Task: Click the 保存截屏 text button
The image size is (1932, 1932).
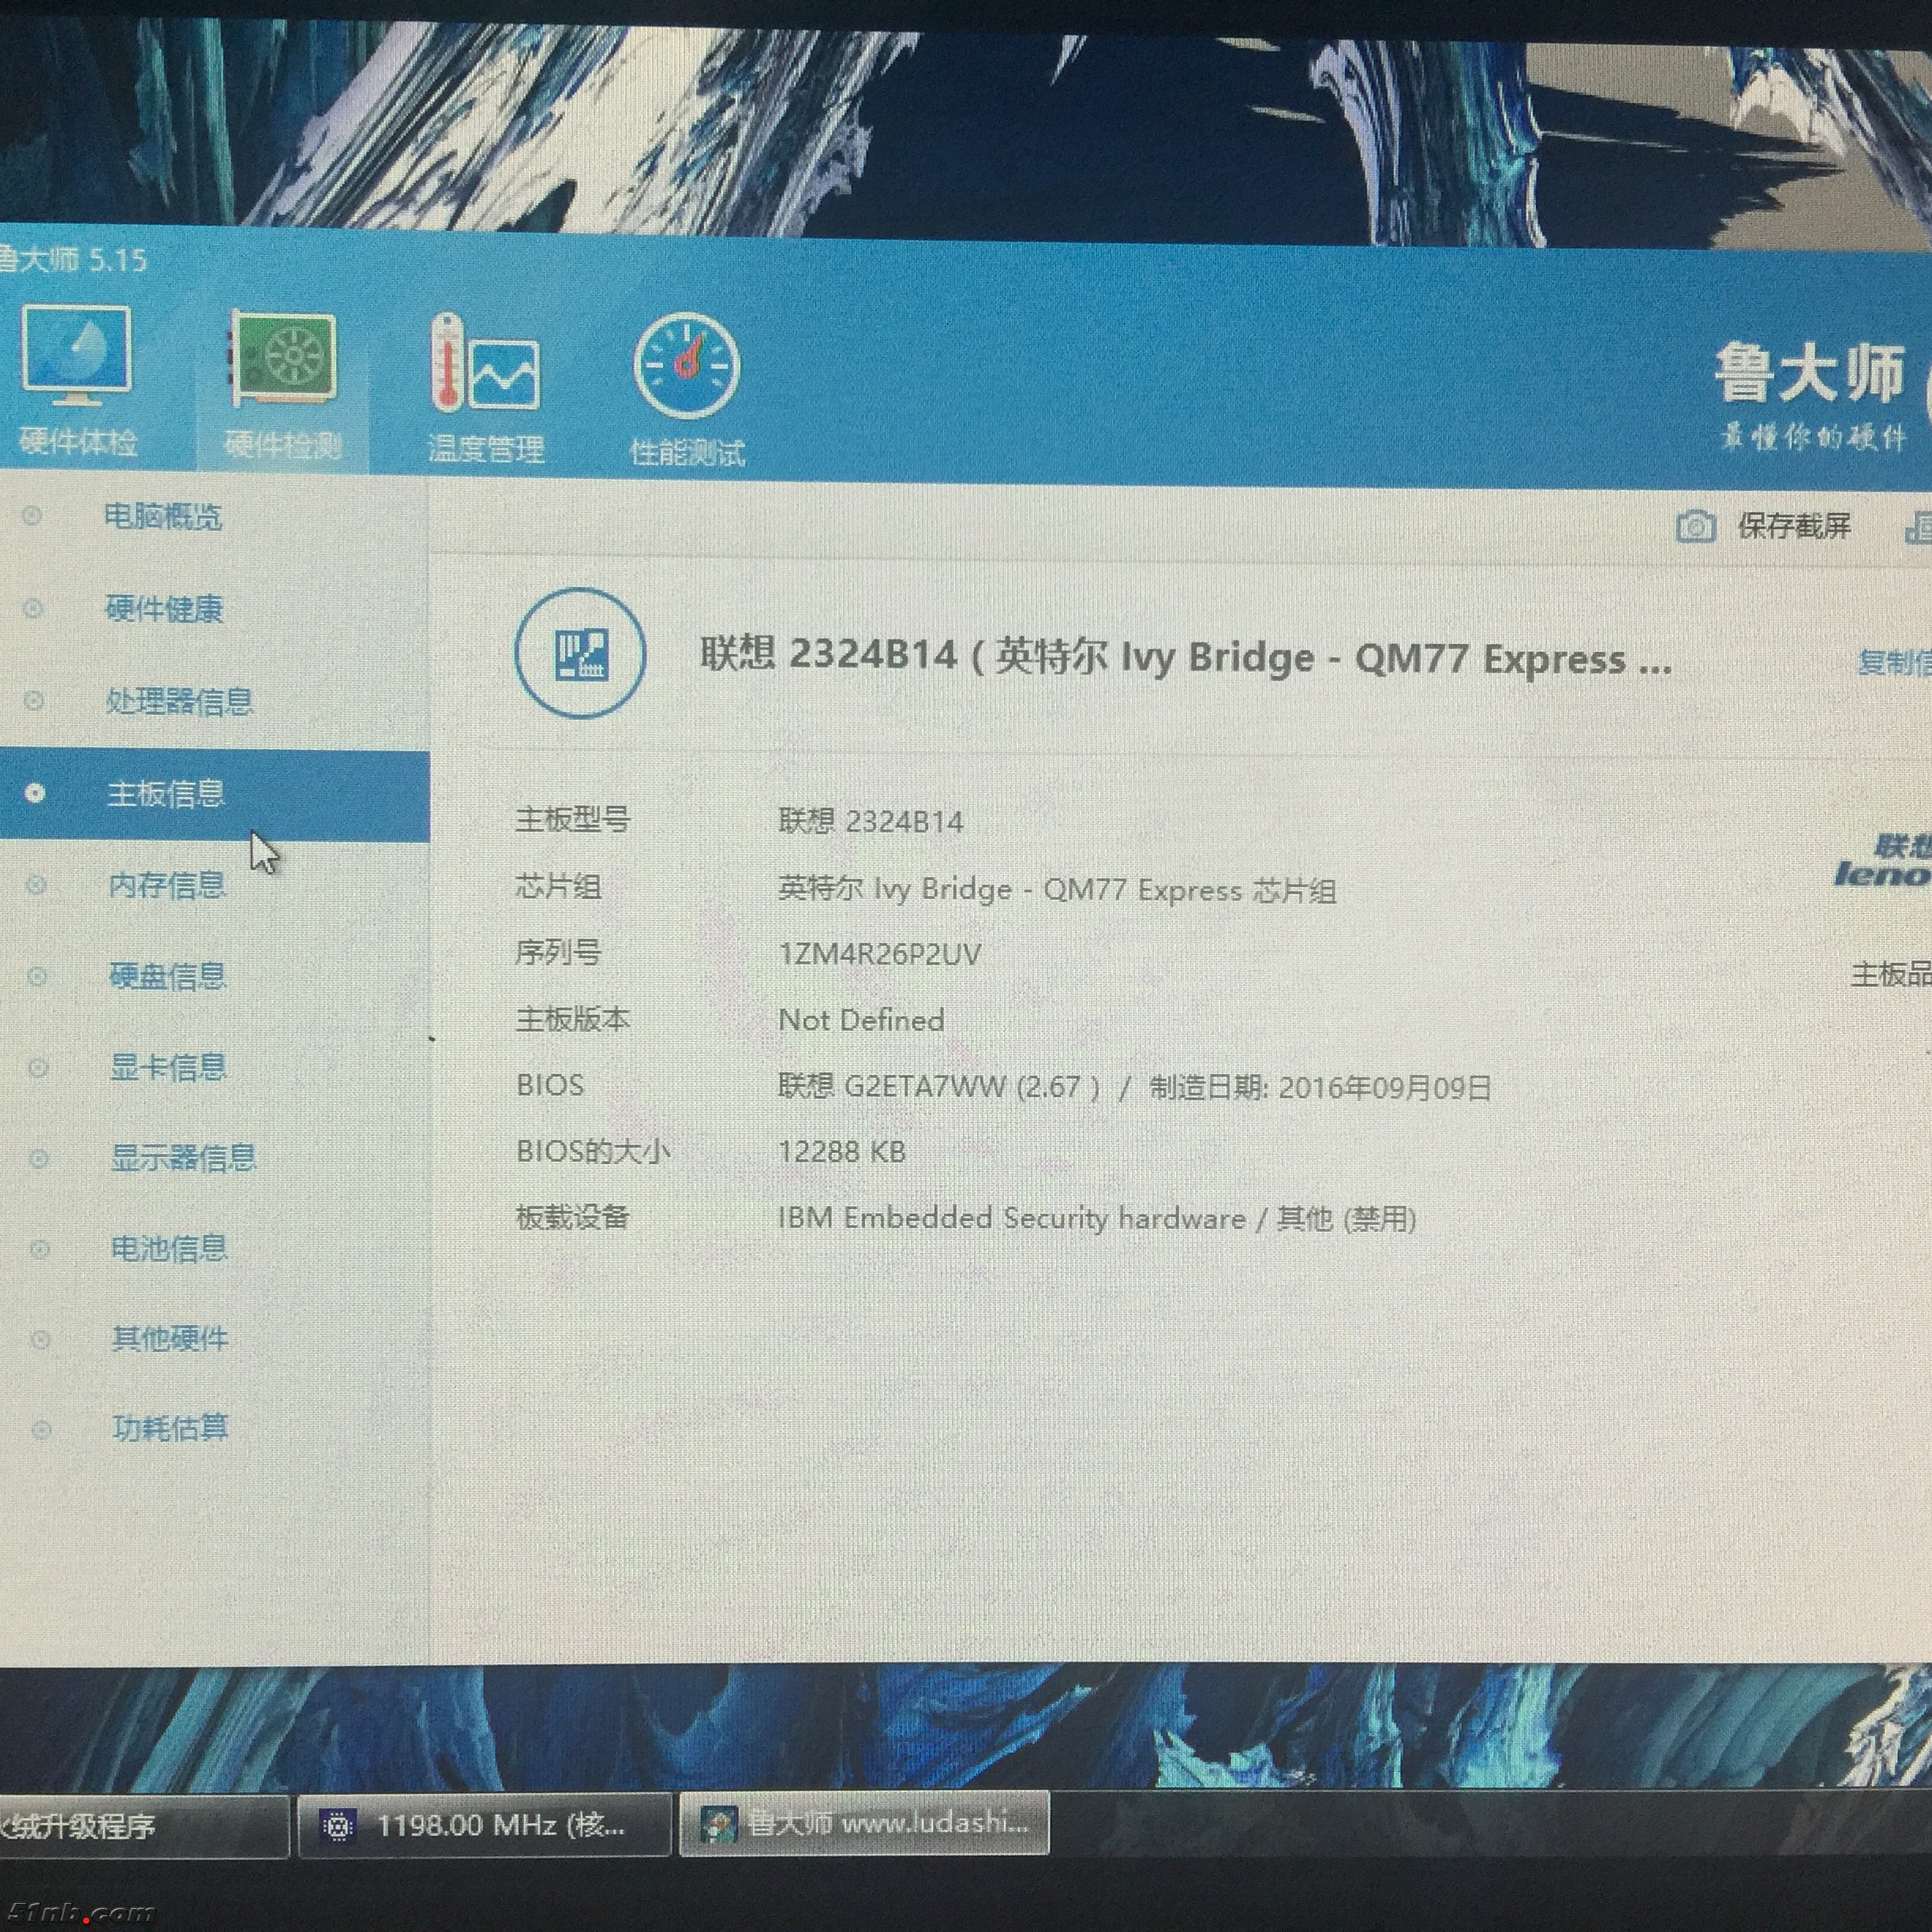Action: tap(1794, 526)
